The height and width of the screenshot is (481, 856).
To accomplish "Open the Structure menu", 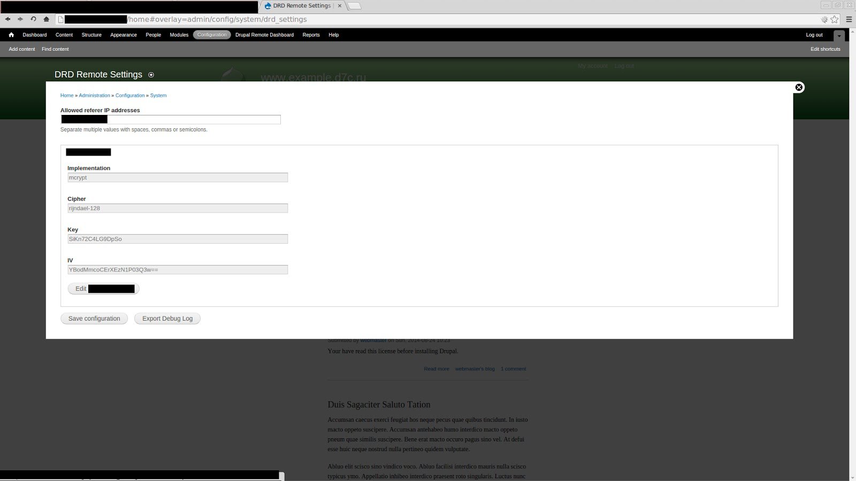I will [91, 35].
